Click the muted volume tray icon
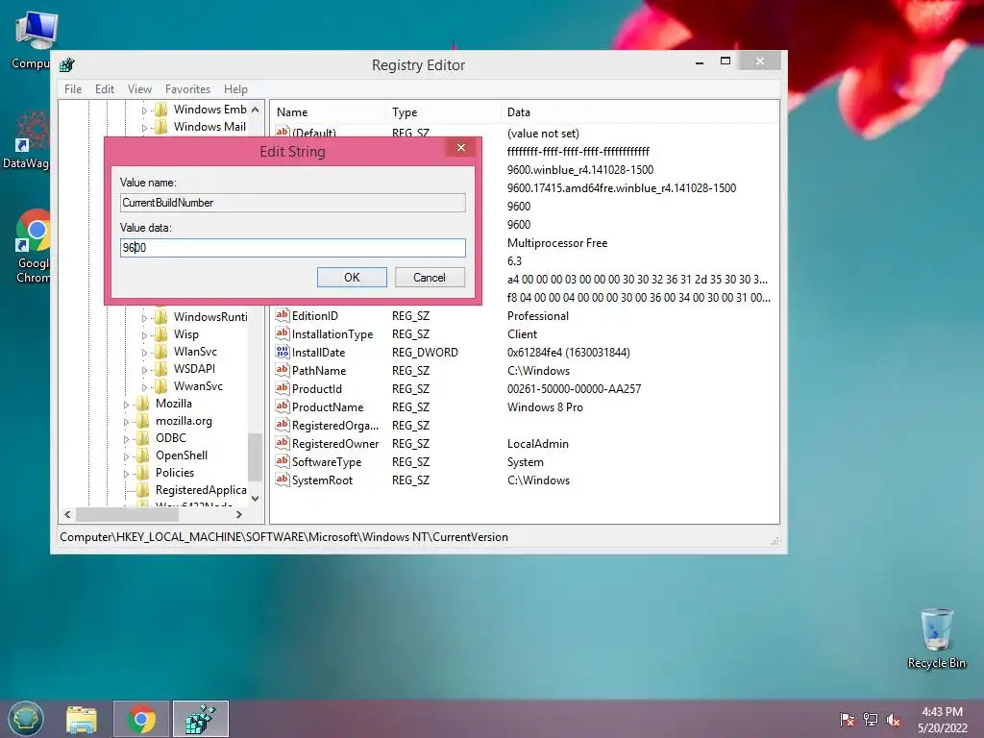 pyautogui.click(x=893, y=720)
